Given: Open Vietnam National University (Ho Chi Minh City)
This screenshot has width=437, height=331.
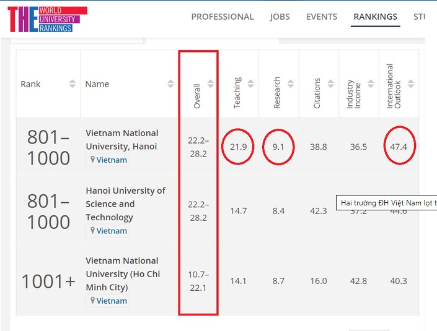Looking at the screenshot, I should click(x=123, y=273).
